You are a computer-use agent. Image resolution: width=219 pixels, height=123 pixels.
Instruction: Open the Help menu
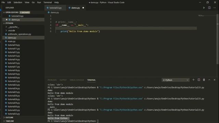click(x=56, y=2)
